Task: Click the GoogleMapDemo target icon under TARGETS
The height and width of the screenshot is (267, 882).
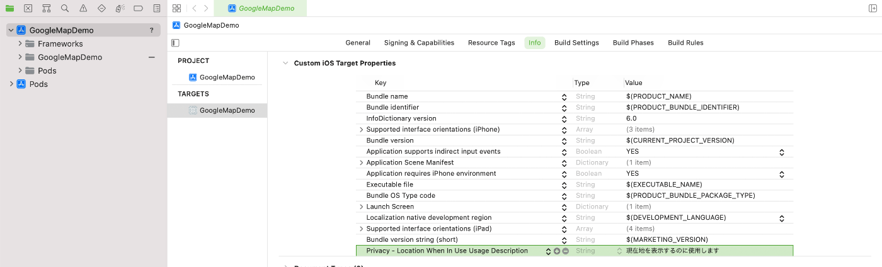Action: point(193,110)
